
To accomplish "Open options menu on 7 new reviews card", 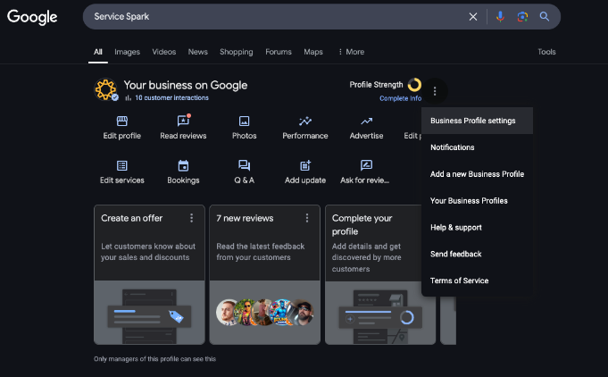I will click(307, 218).
